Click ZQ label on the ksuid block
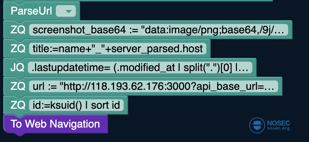 [18, 105]
